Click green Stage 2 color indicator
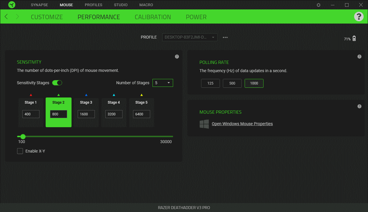Screen dimensions: 368x212 pos(59,95)
